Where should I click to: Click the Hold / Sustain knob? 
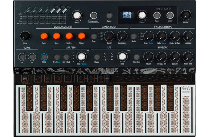(x=175, y=36)
